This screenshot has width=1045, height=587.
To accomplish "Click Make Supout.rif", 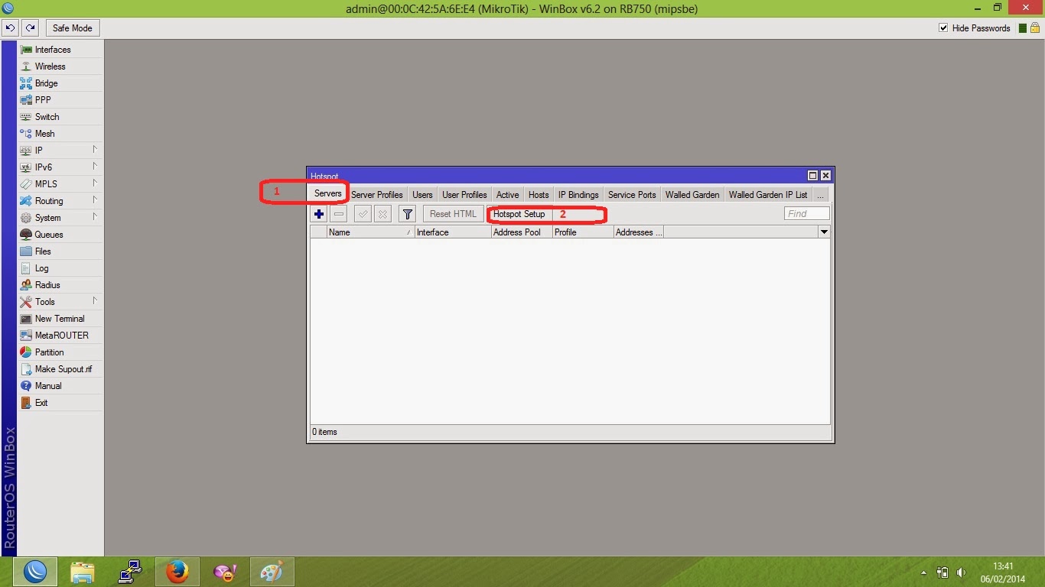I will pyautogui.click(x=60, y=369).
